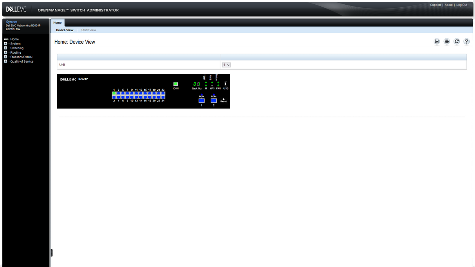Click 'Dell EMC Networking N2024P' text
The height and width of the screenshot is (267, 475).
click(x=23, y=25)
